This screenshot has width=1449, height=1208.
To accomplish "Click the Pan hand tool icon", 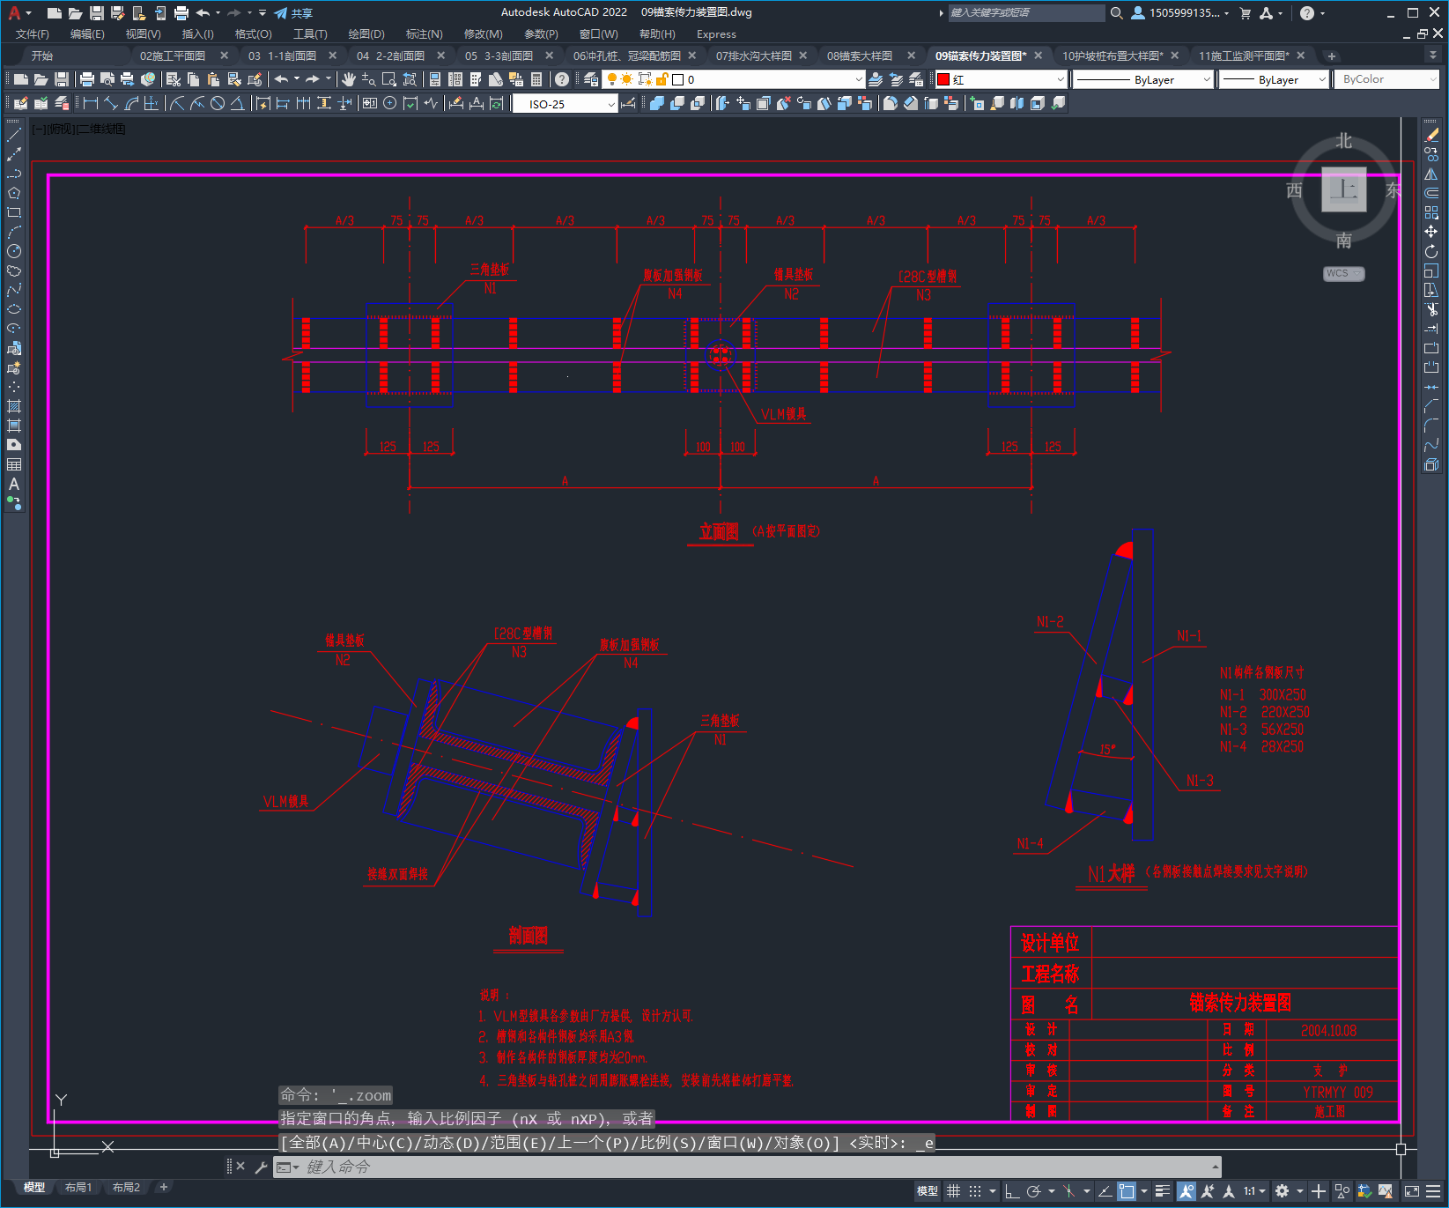I will (349, 79).
